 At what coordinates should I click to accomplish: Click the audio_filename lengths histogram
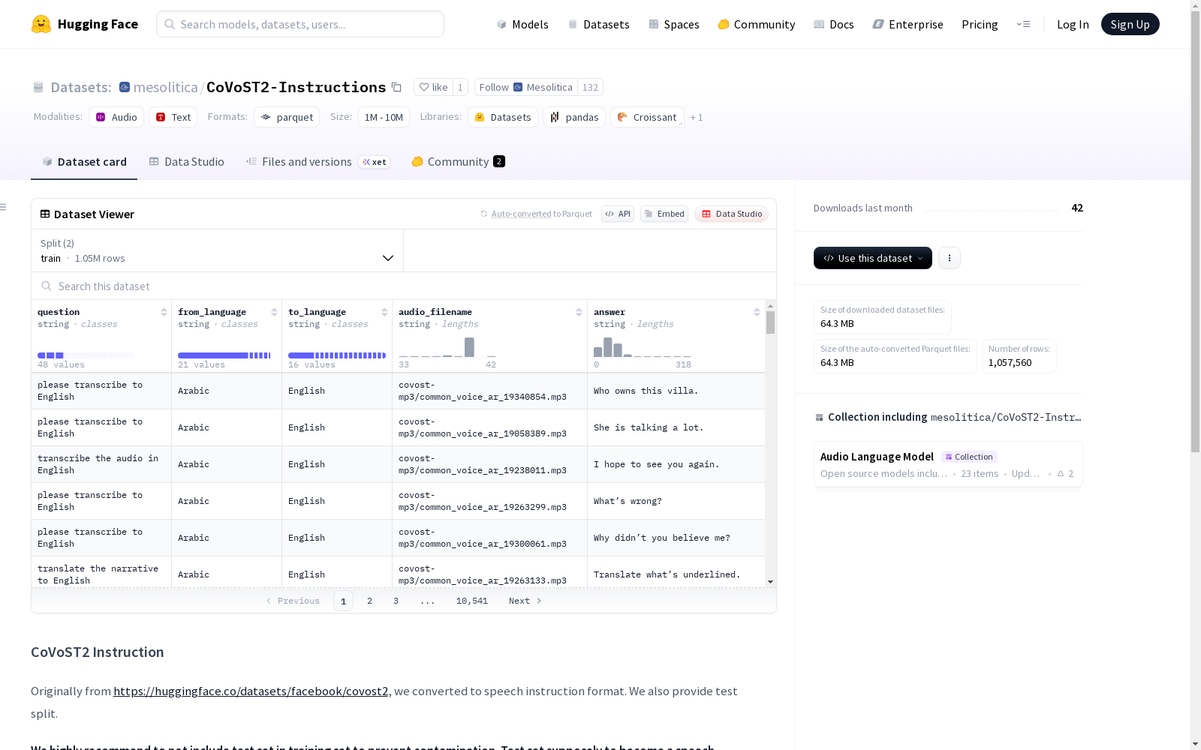[447, 347]
